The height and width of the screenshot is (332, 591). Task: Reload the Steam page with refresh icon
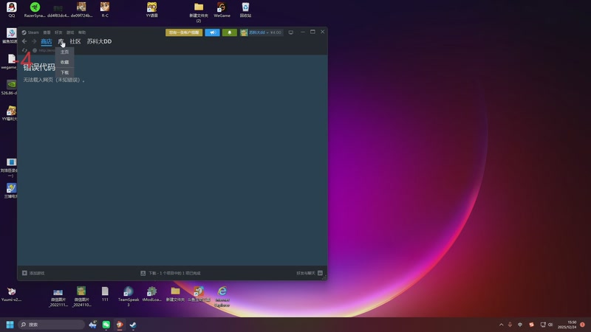pyautogui.click(x=24, y=50)
